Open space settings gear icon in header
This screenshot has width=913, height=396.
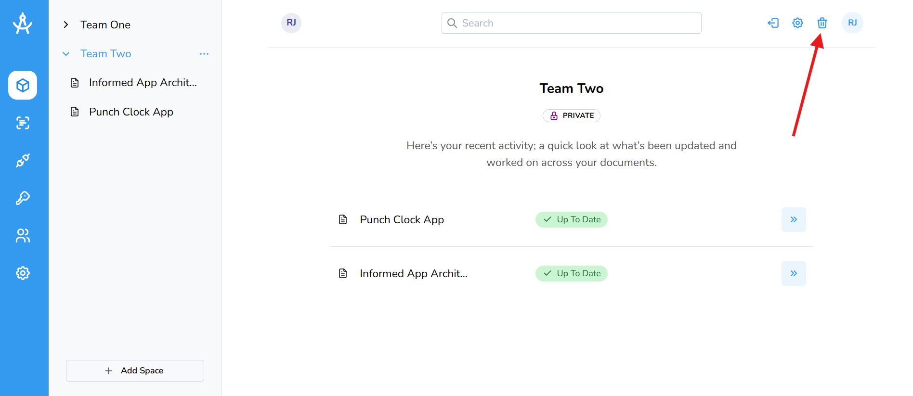[x=797, y=23]
